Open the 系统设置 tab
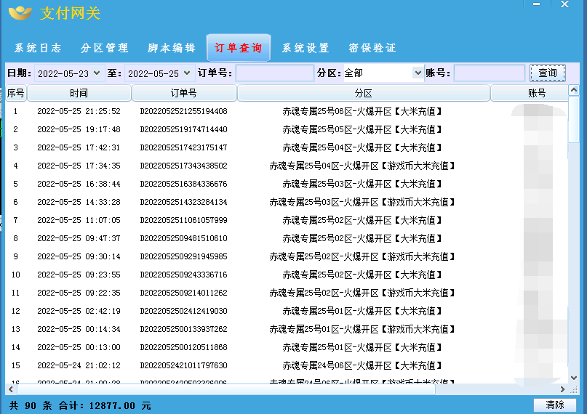Screen dimensions: 587x414 [306, 48]
